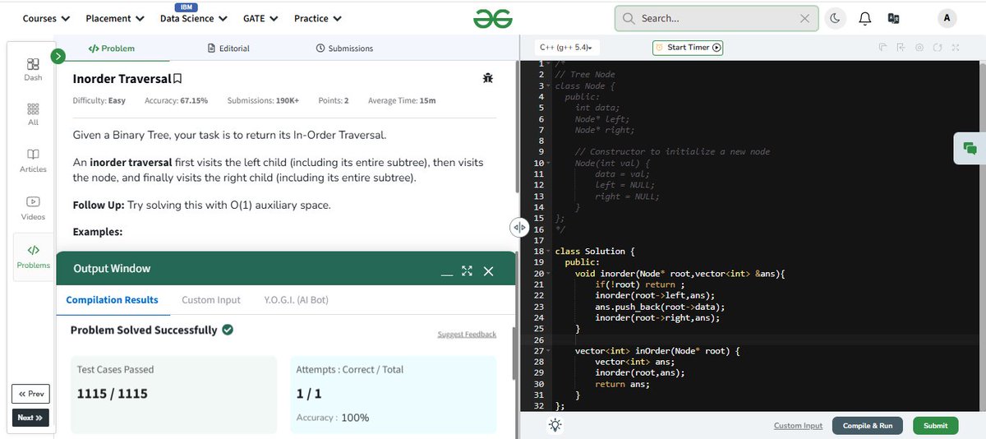
Task: Report a bug via the bug icon
Action: coord(488,78)
